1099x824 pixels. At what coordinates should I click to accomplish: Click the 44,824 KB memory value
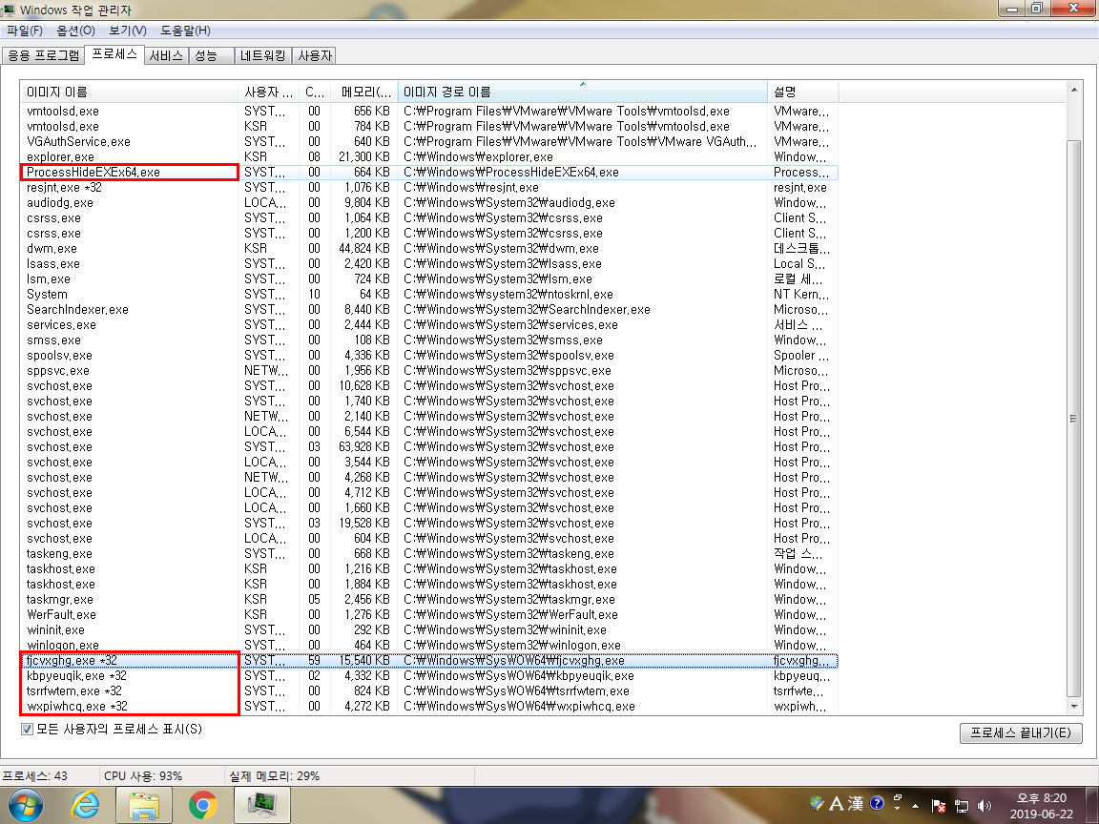pyautogui.click(x=364, y=249)
